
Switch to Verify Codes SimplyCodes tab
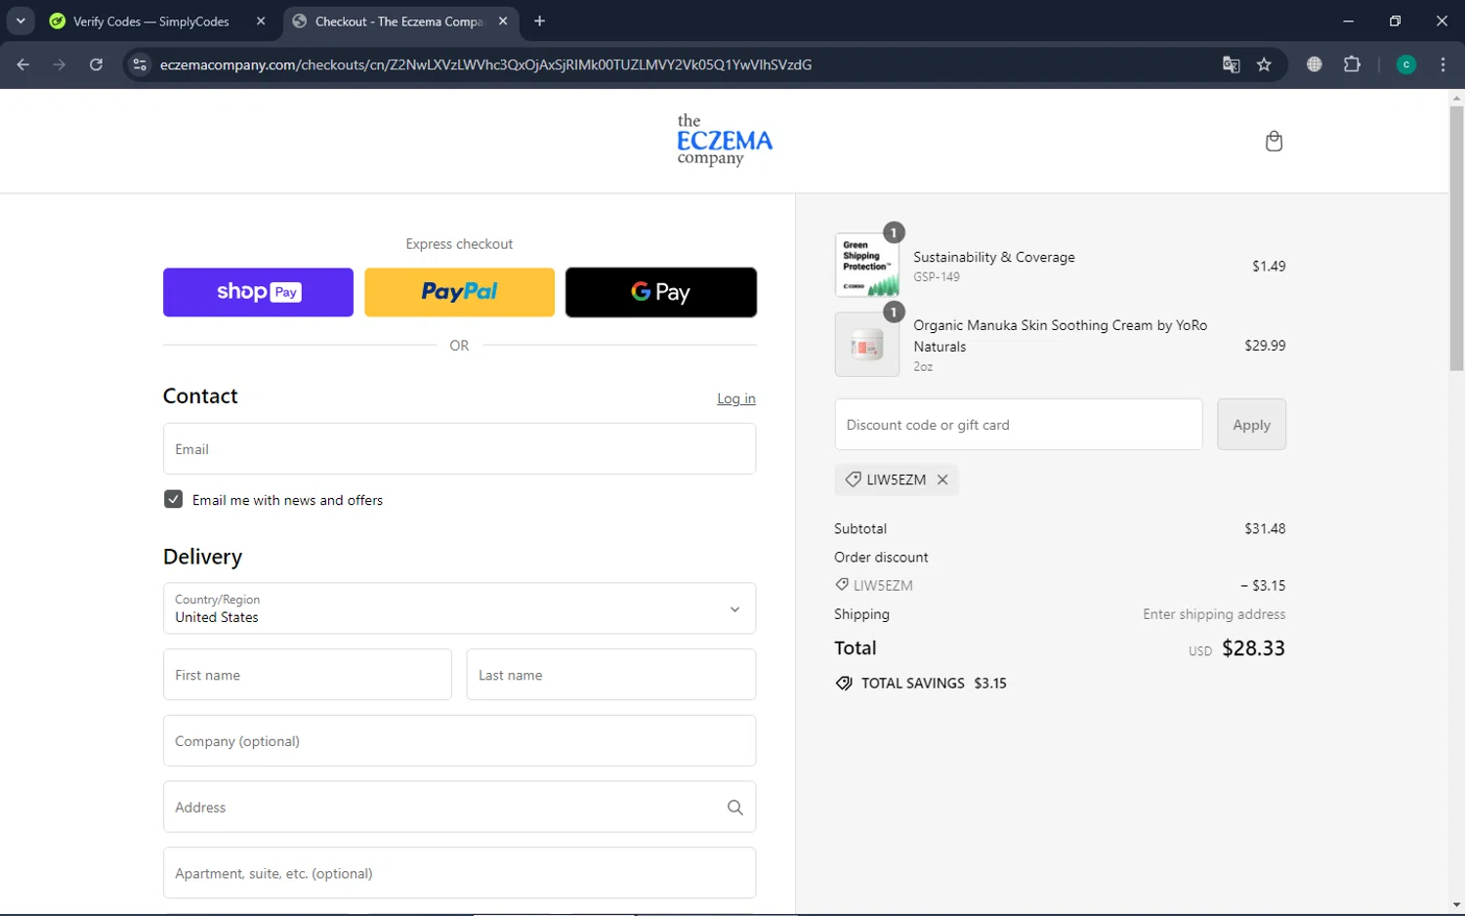(x=150, y=21)
